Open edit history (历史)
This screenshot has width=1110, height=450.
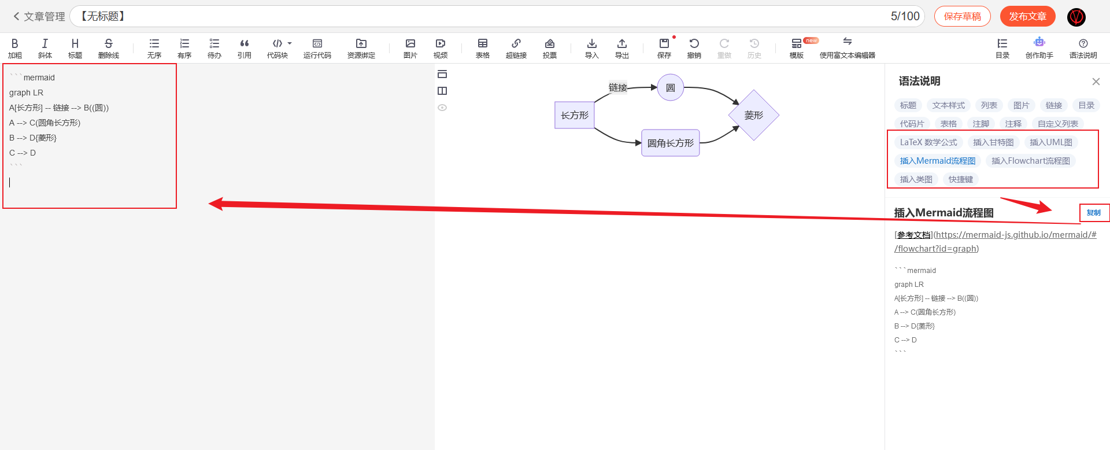(x=754, y=48)
